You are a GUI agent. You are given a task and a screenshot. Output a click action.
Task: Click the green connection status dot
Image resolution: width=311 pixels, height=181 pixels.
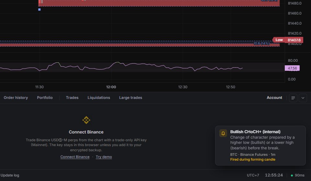pos(292,176)
